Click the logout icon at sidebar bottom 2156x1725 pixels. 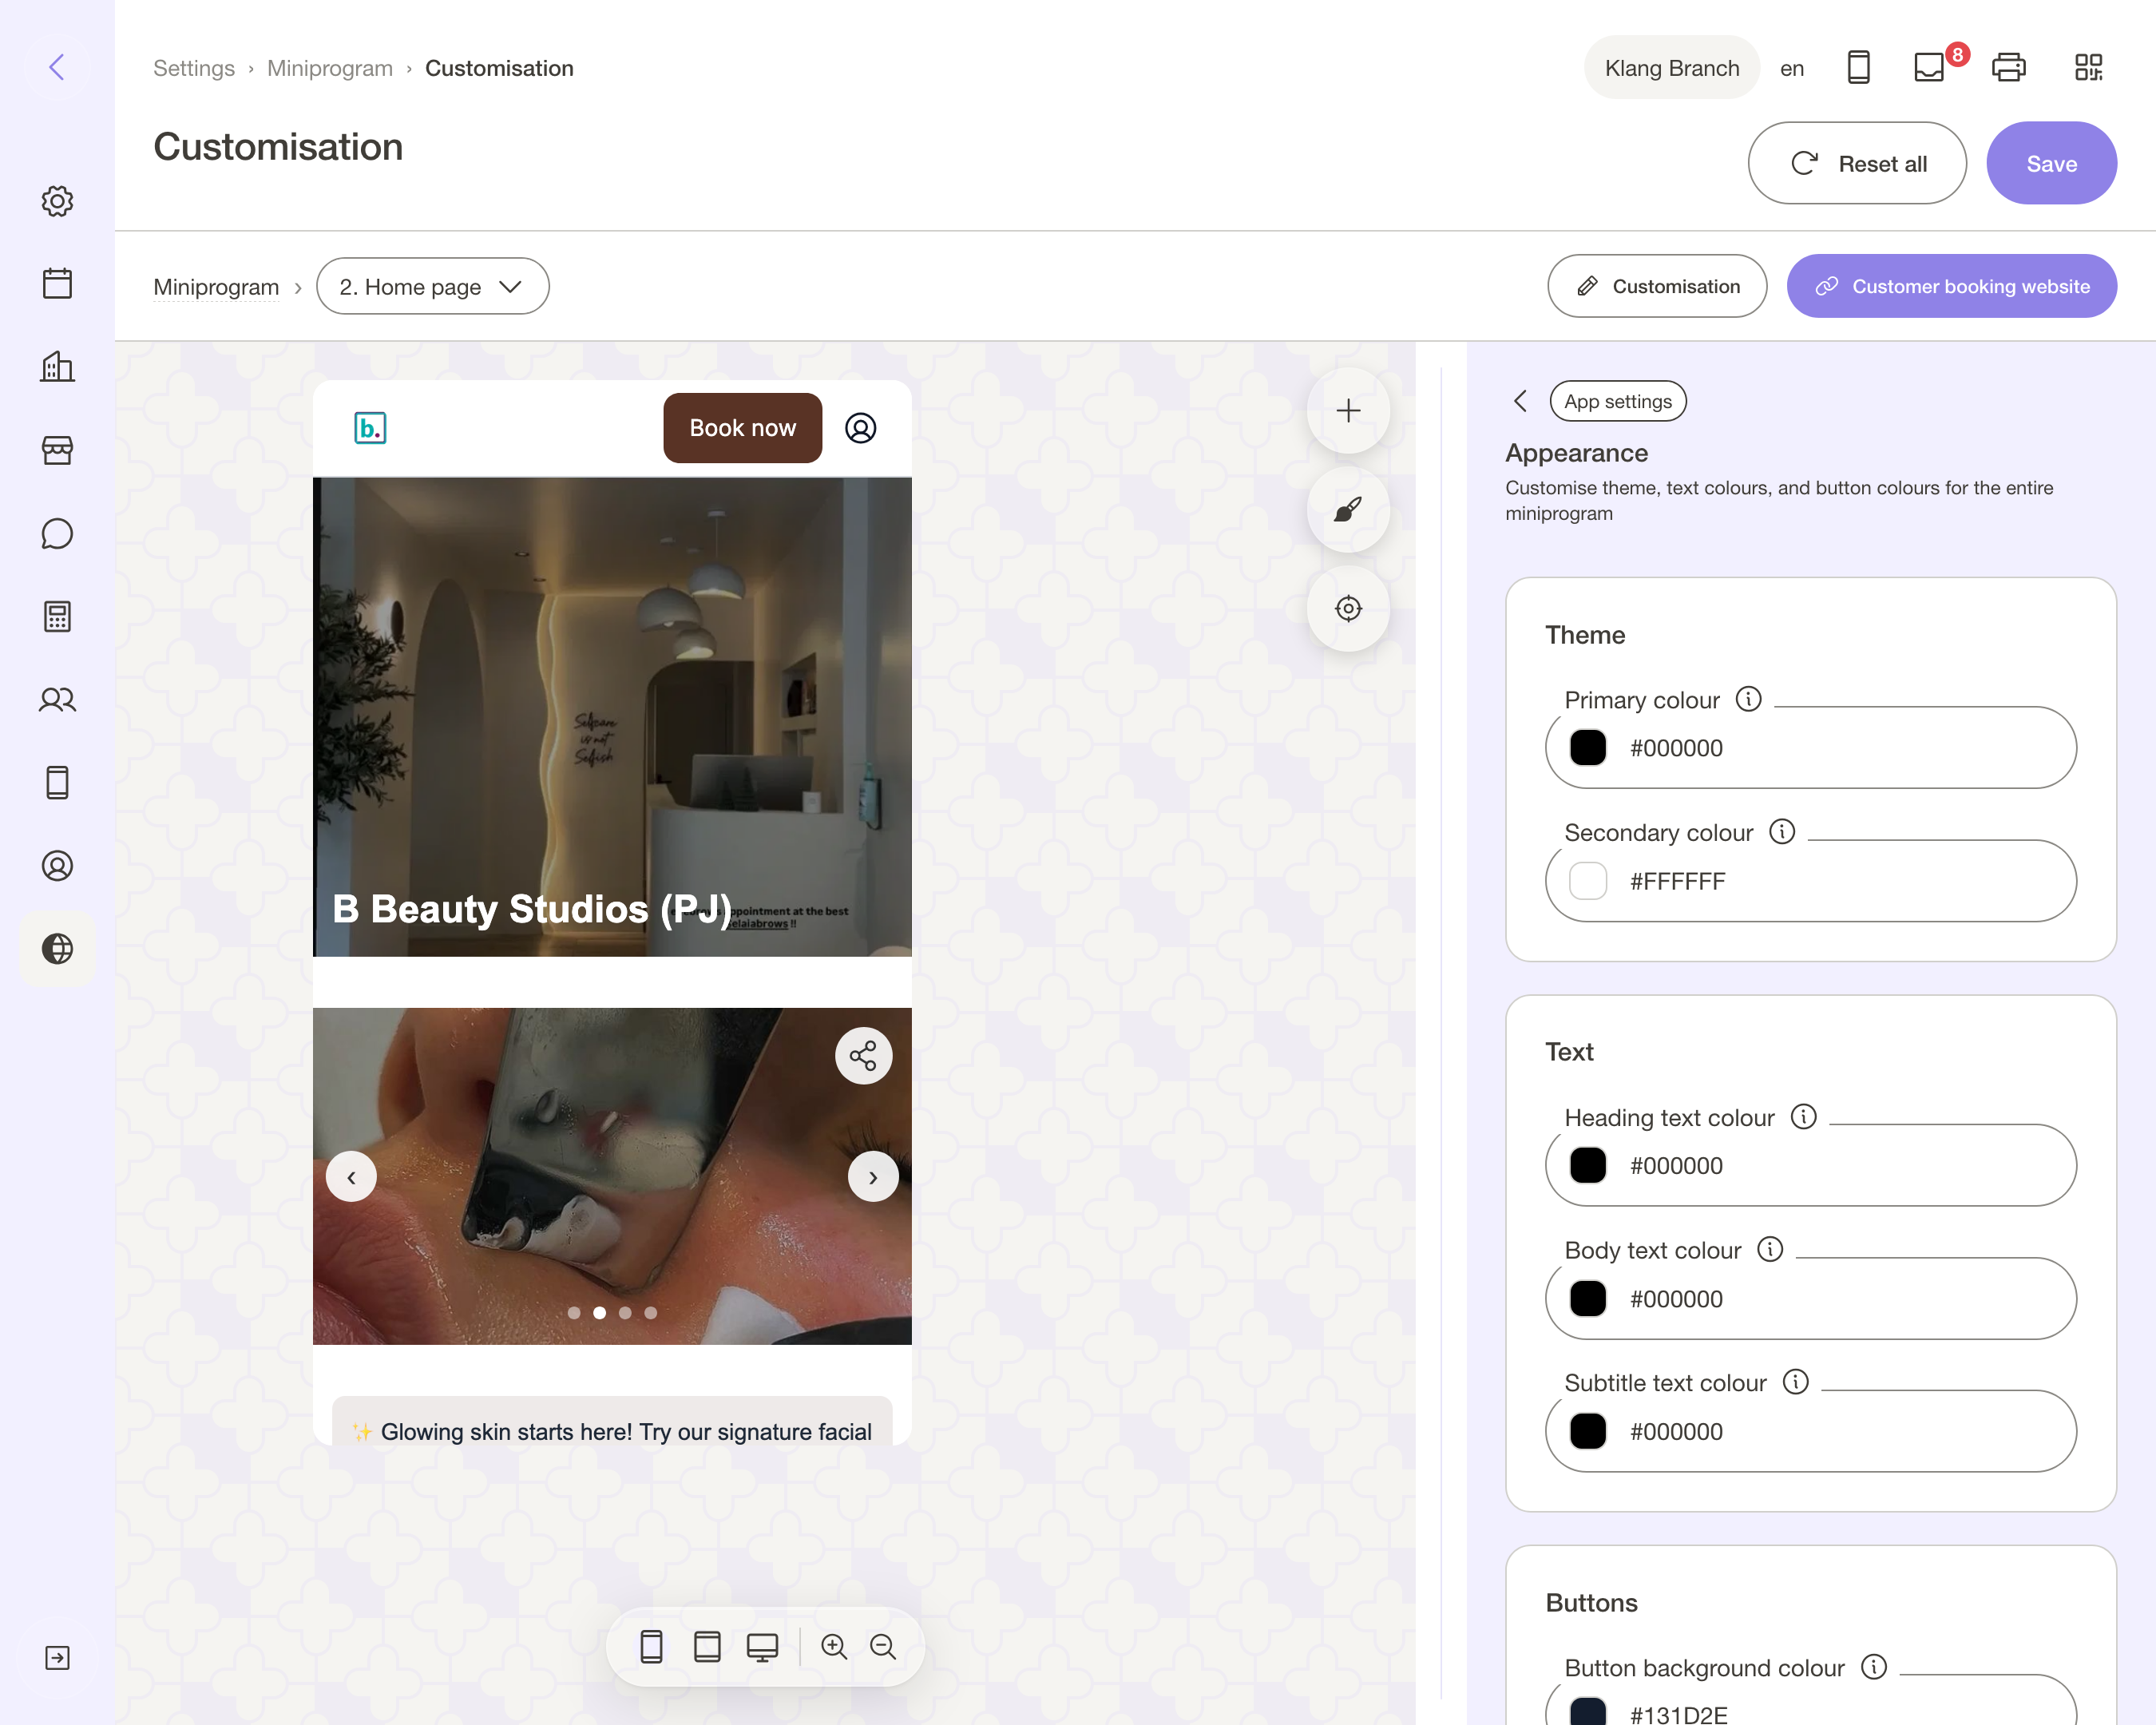click(x=57, y=1657)
